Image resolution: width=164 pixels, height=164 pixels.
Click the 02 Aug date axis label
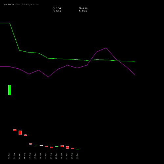point(9,156)
